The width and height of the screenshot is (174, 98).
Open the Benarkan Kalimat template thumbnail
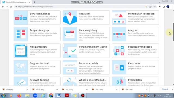[x=21, y=17]
